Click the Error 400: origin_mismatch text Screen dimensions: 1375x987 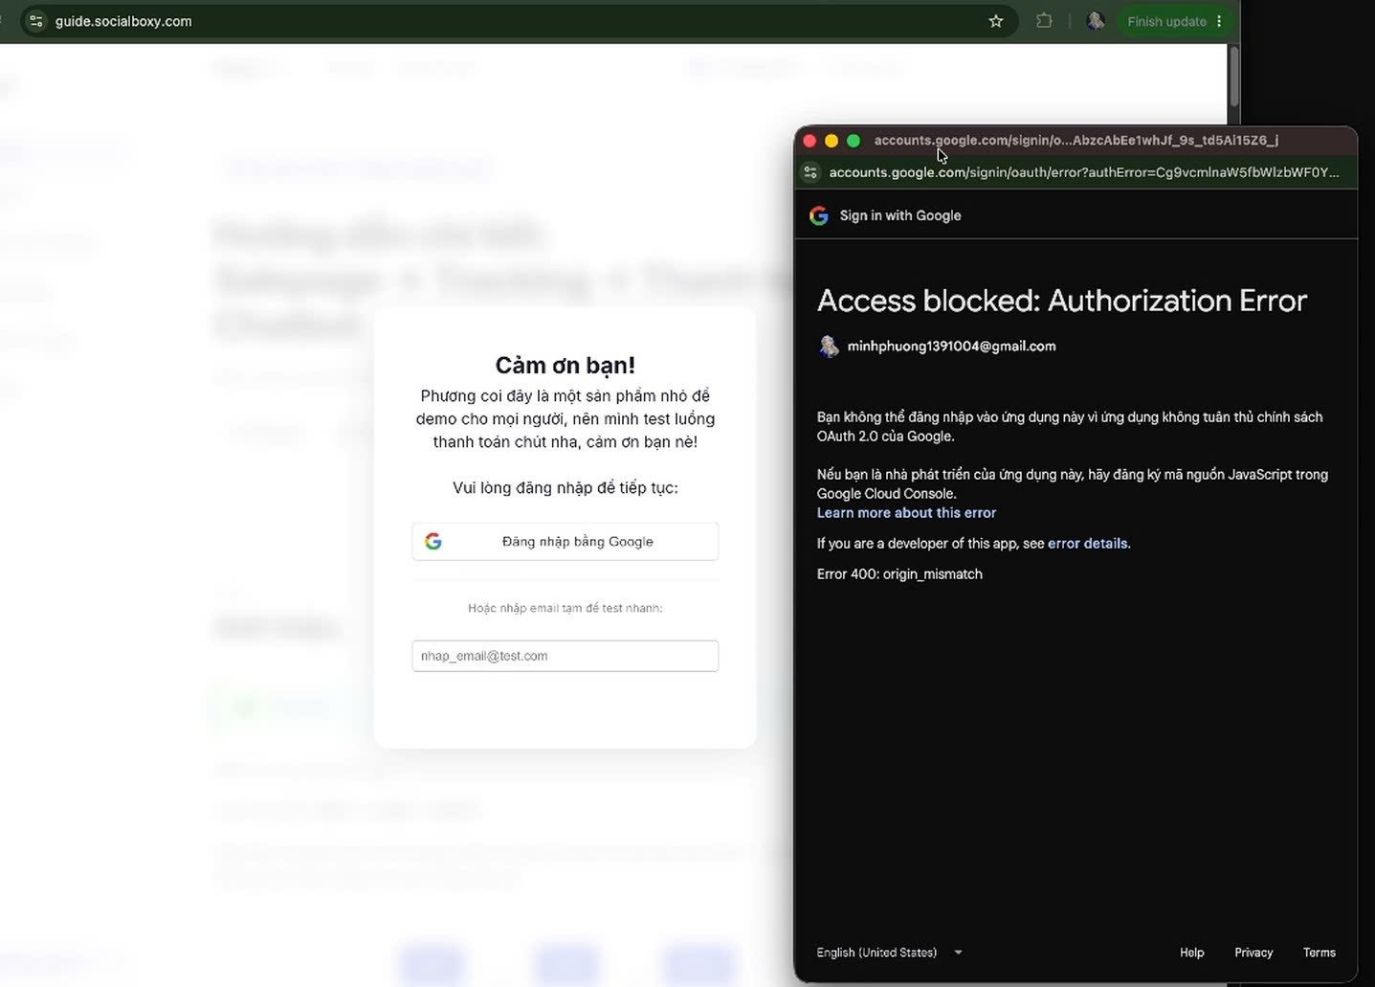(899, 574)
